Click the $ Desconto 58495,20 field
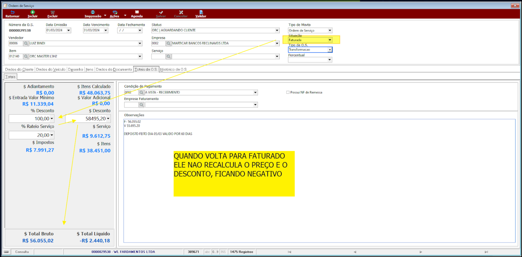Viewport: 522px width, 257px height. (88, 119)
